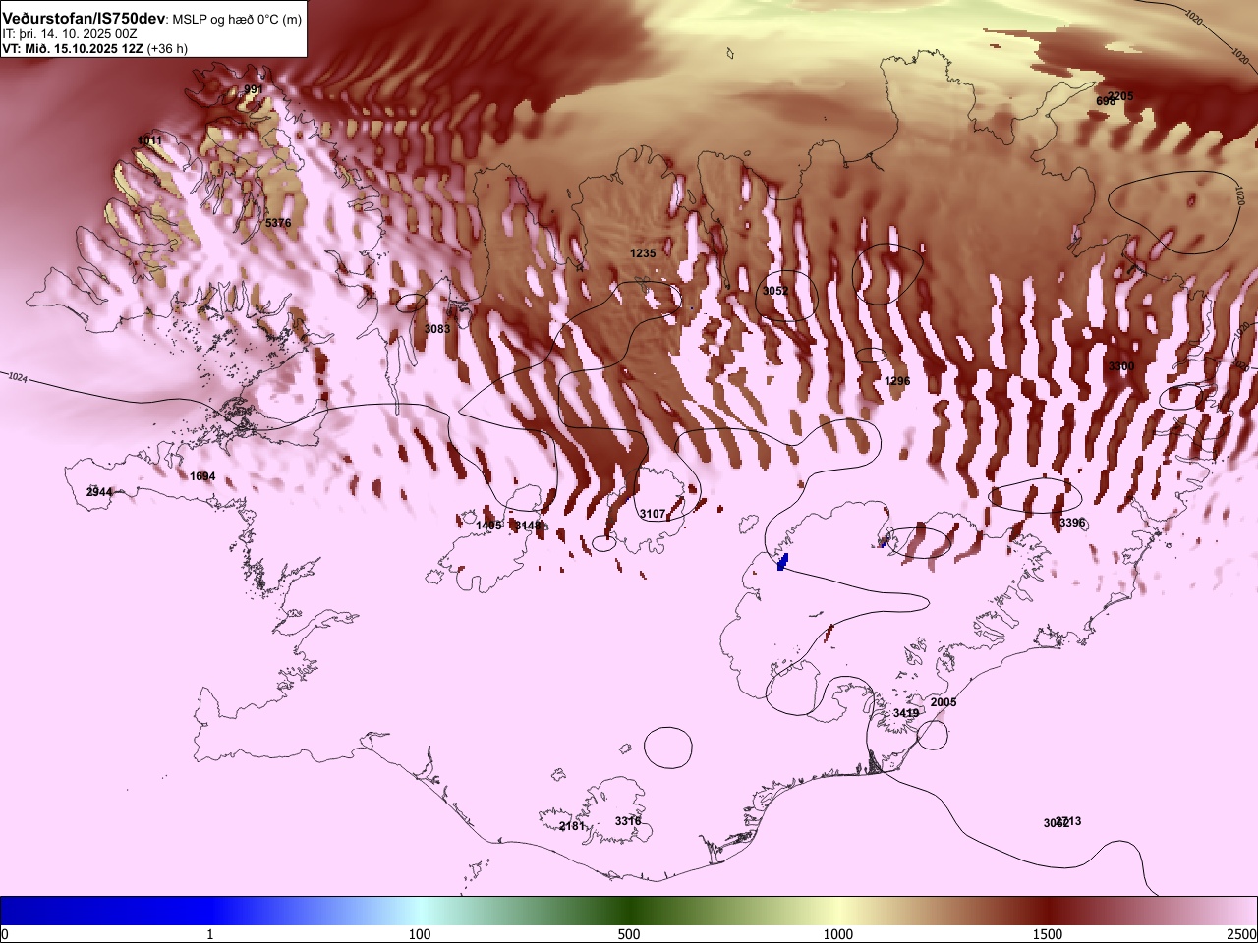The width and height of the screenshot is (1258, 943).
Task: Select the map value "1235"
Action: [x=643, y=253]
